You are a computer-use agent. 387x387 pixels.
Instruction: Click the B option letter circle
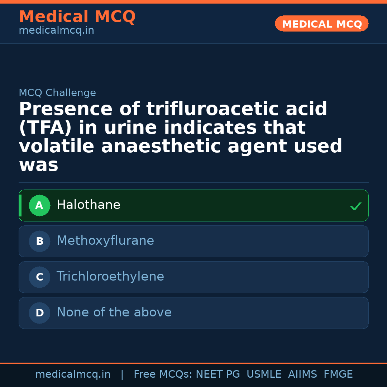click(x=39, y=241)
